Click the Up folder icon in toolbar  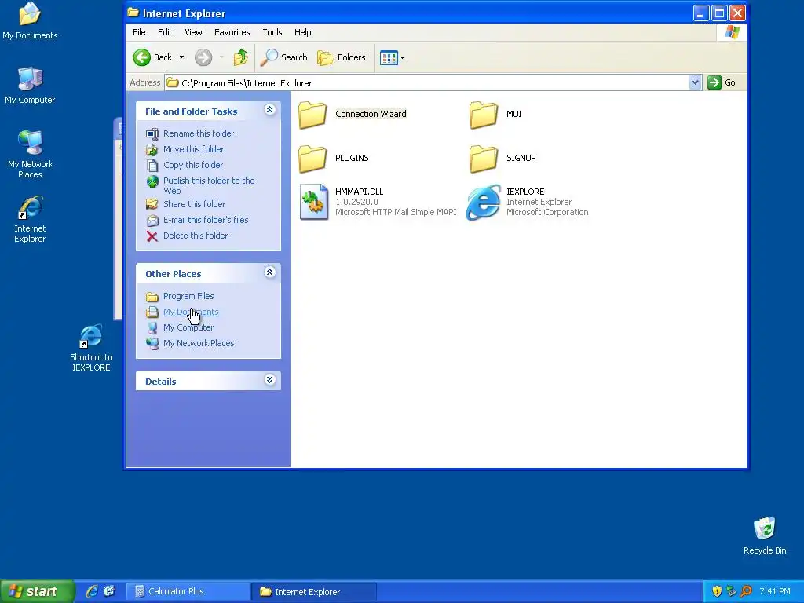pyautogui.click(x=241, y=57)
